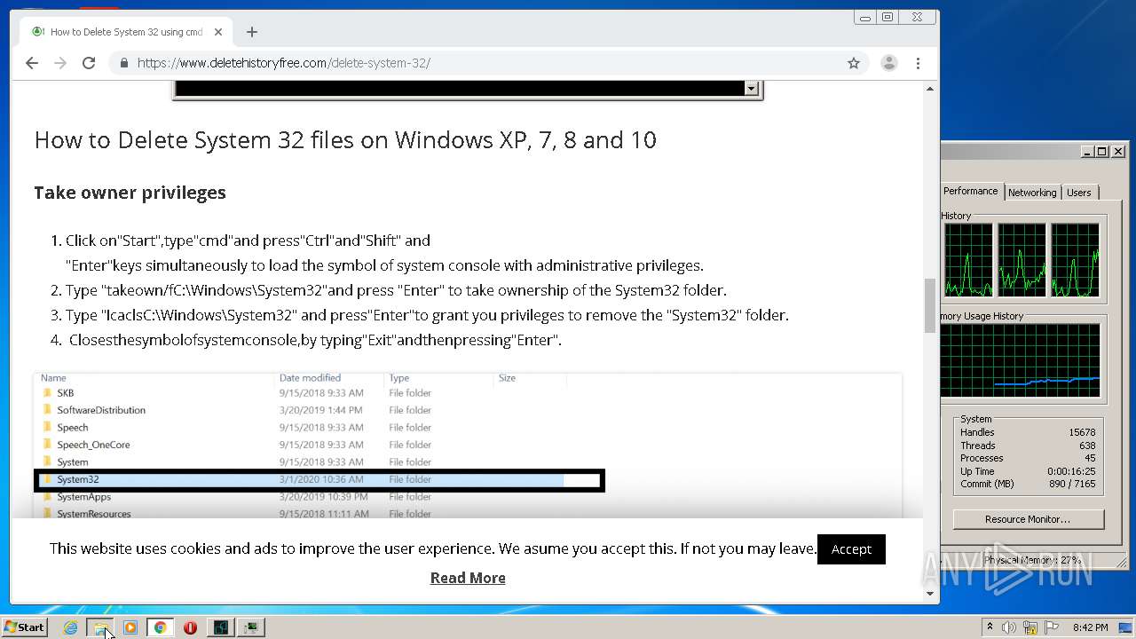The width and height of the screenshot is (1136, 639).
Task: Bookmark this page with the star
Action: click(x=854, y=63)
